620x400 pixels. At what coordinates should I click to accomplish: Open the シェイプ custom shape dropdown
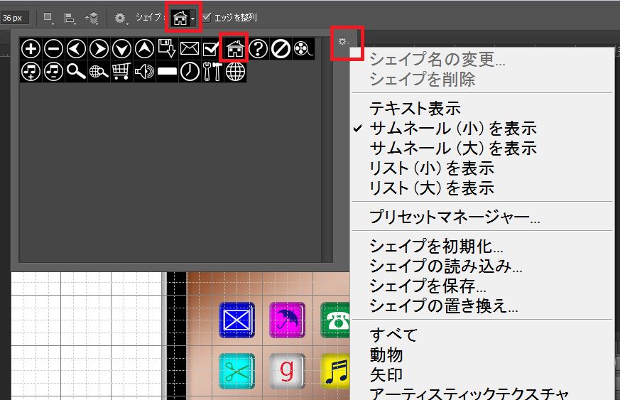pos(184,18)
